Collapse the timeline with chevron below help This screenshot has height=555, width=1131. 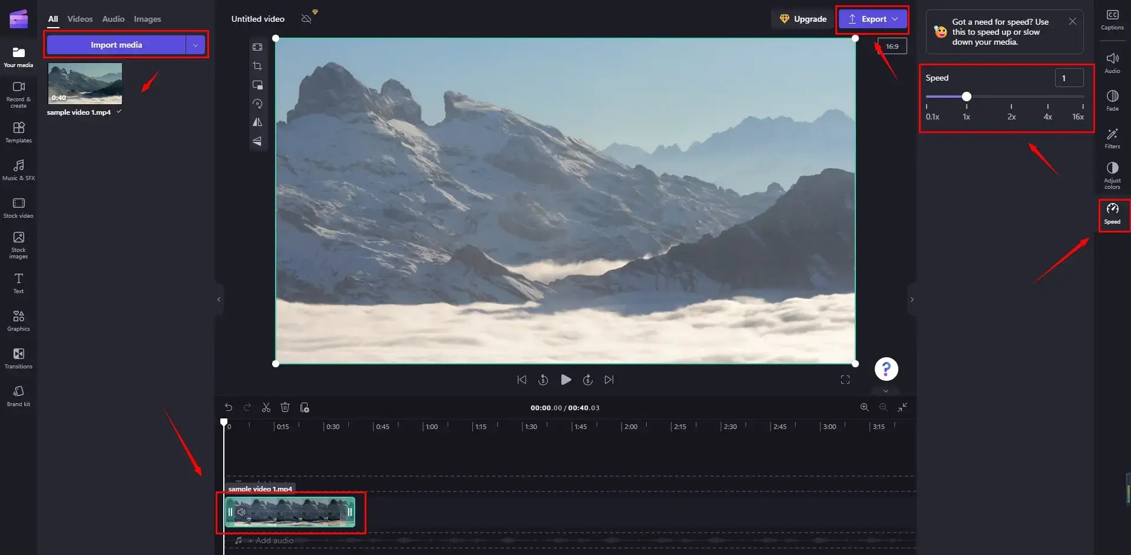(x=885, y=391)
